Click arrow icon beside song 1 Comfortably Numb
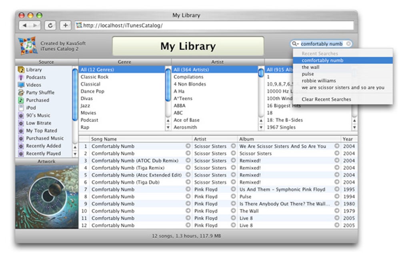Viewport: 408px width, 255px height. 188,146
